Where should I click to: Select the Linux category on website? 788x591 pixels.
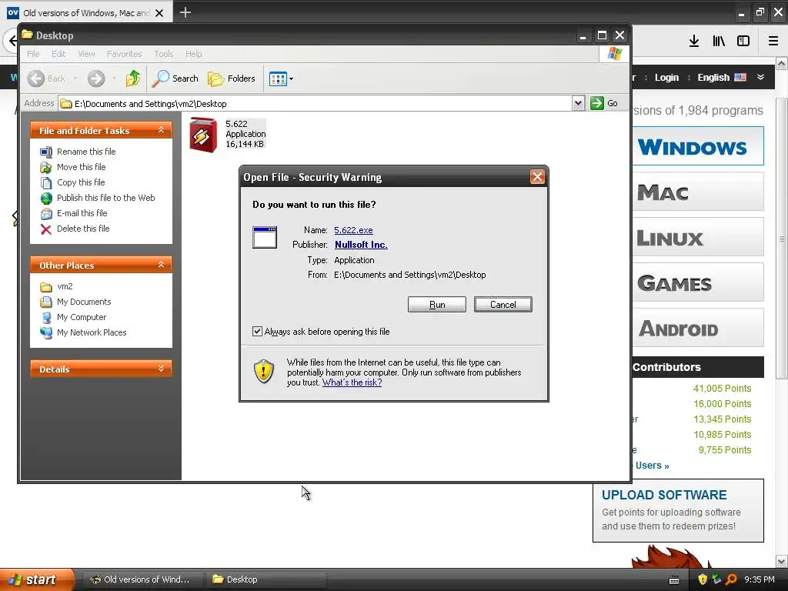[697, 237]
